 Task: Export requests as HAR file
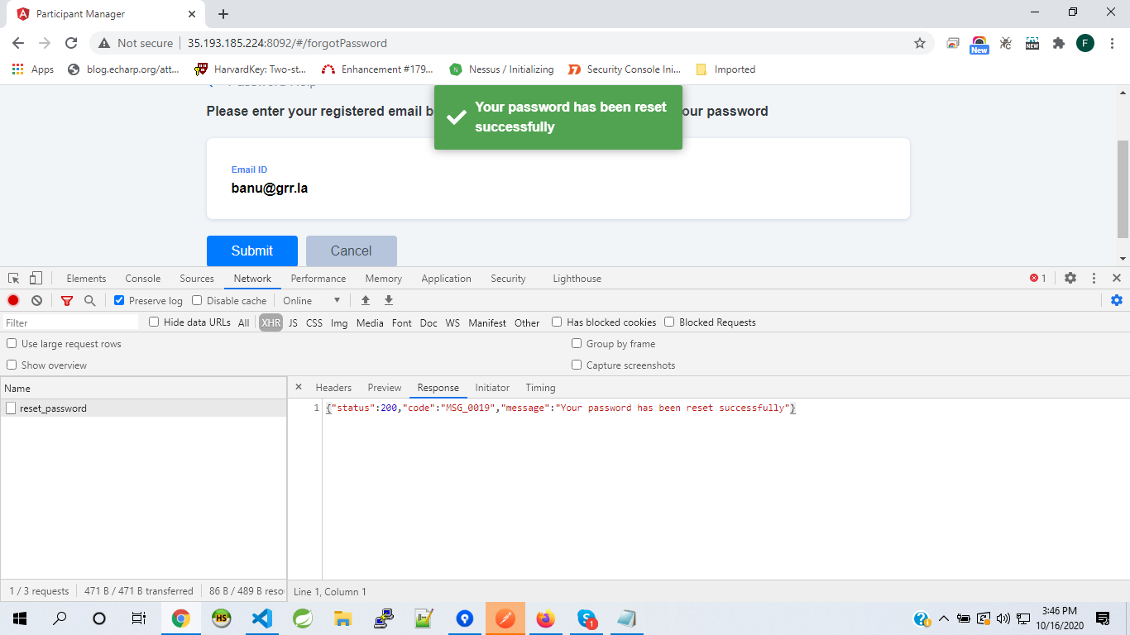click(x=389, y=300)
